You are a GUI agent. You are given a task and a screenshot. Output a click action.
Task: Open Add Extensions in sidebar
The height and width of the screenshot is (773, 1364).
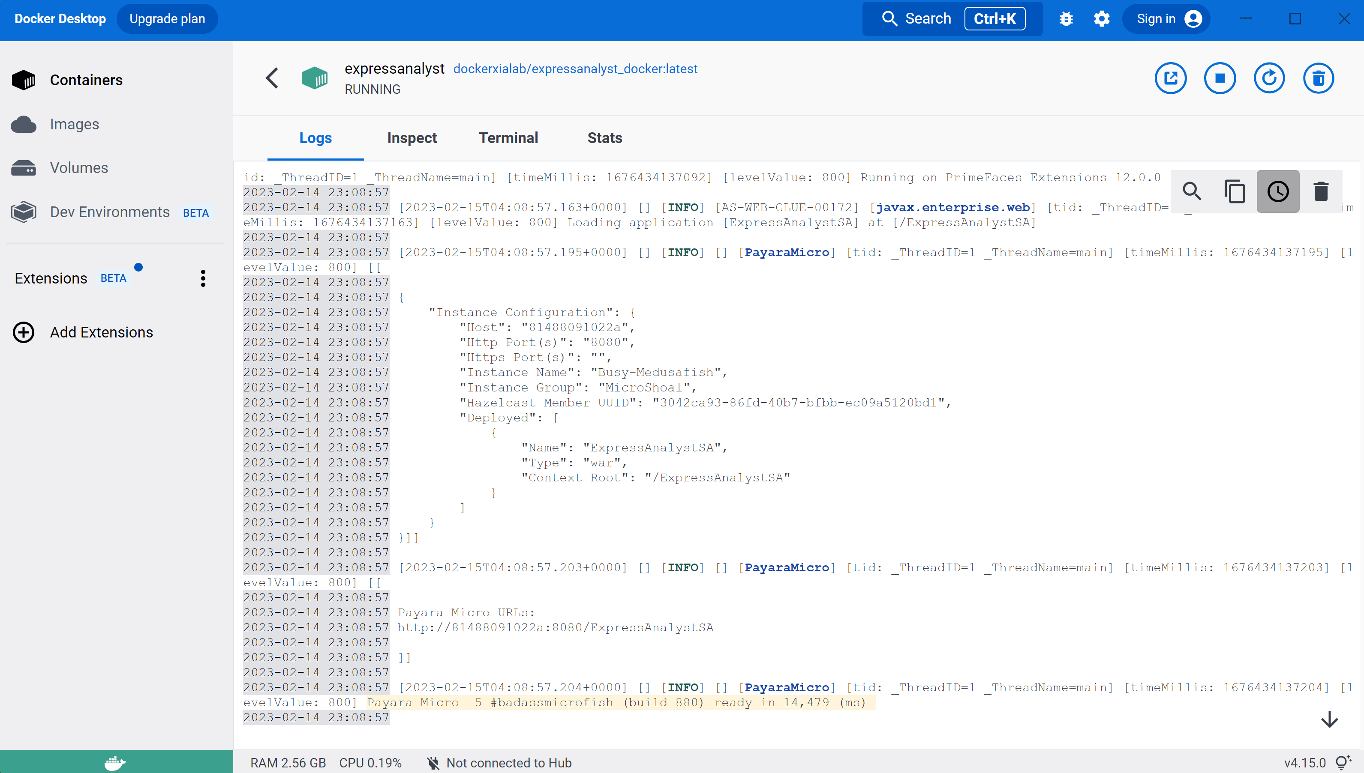click(x=101, y=332)
